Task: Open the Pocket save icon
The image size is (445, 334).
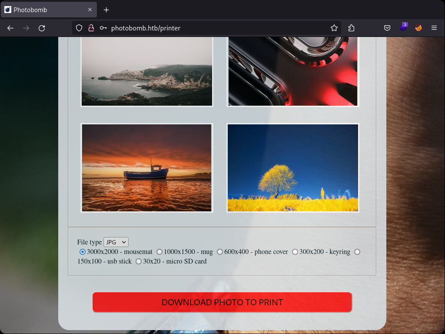Action: [x=387, y=28]
